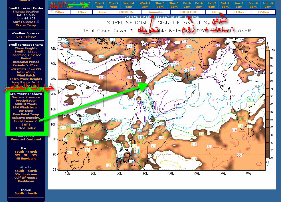Select the Wed-4 9am forecast tab

coord(129,5)
